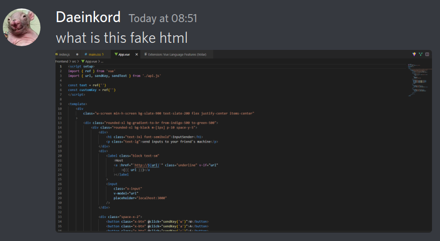Close the App.vue tab

(x=136, y=55)
